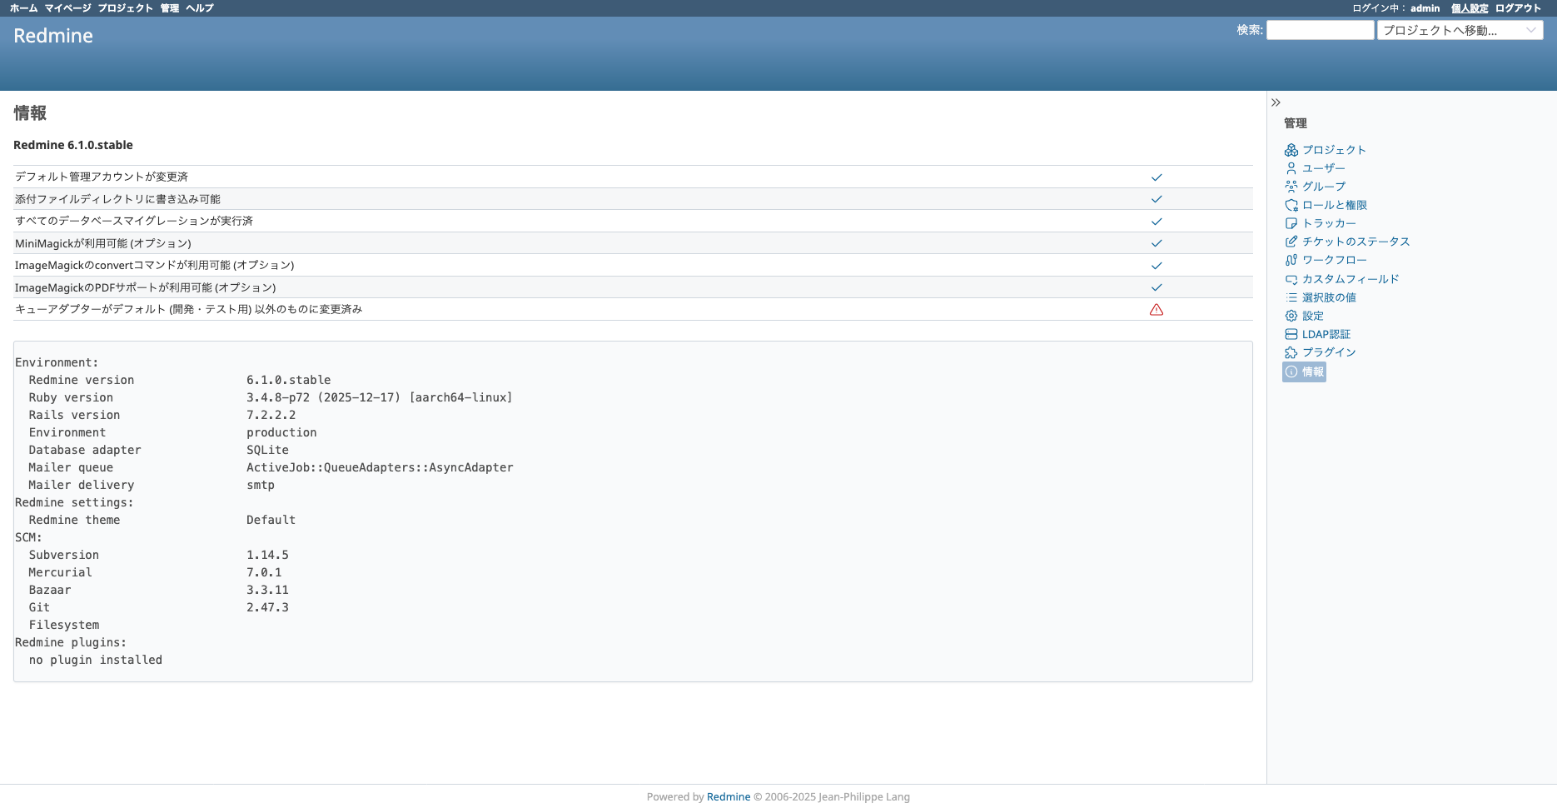Open ワークフロー in the admin sidebar

[x=1335, y=260]
